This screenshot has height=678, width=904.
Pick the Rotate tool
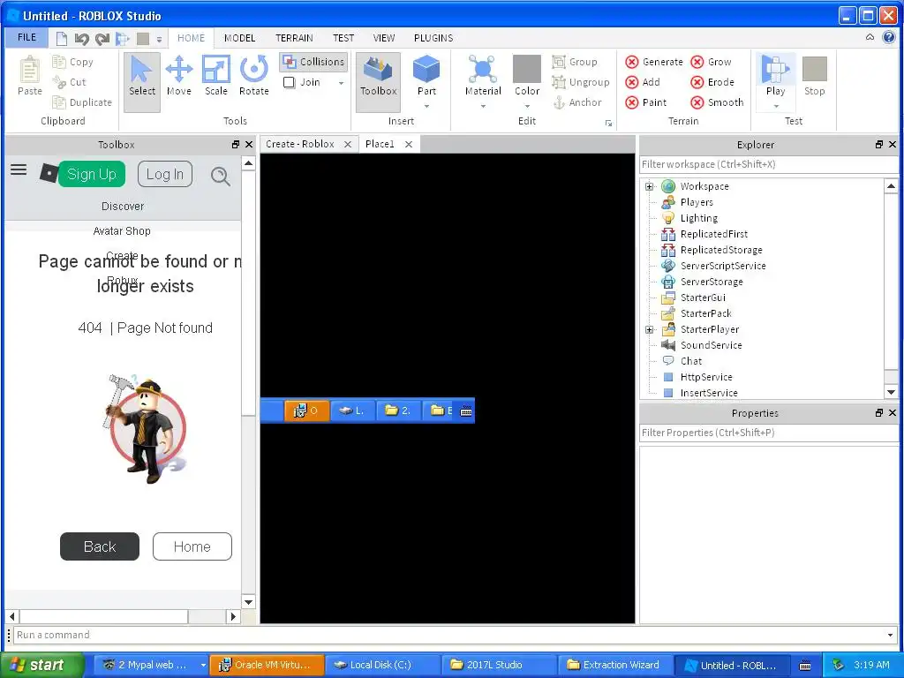point(253,76)
